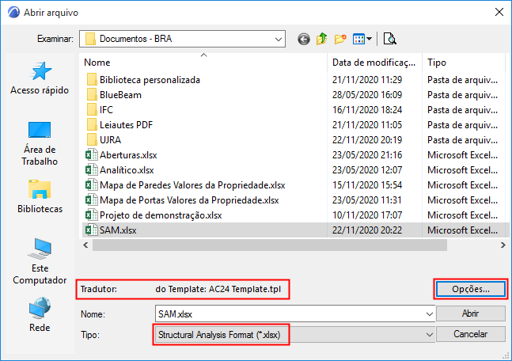Sort by Data de modificação column header
The height and width of the screenshot is (361, 512).
(x=374, y=63)
